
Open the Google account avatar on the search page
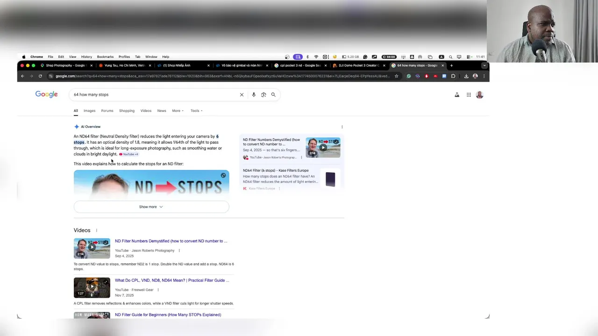point(479,95)
